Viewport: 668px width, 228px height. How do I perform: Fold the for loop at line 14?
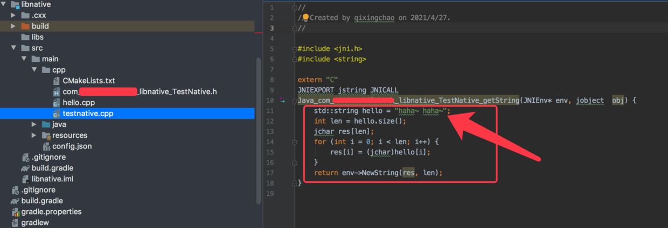tap(294, 142)
